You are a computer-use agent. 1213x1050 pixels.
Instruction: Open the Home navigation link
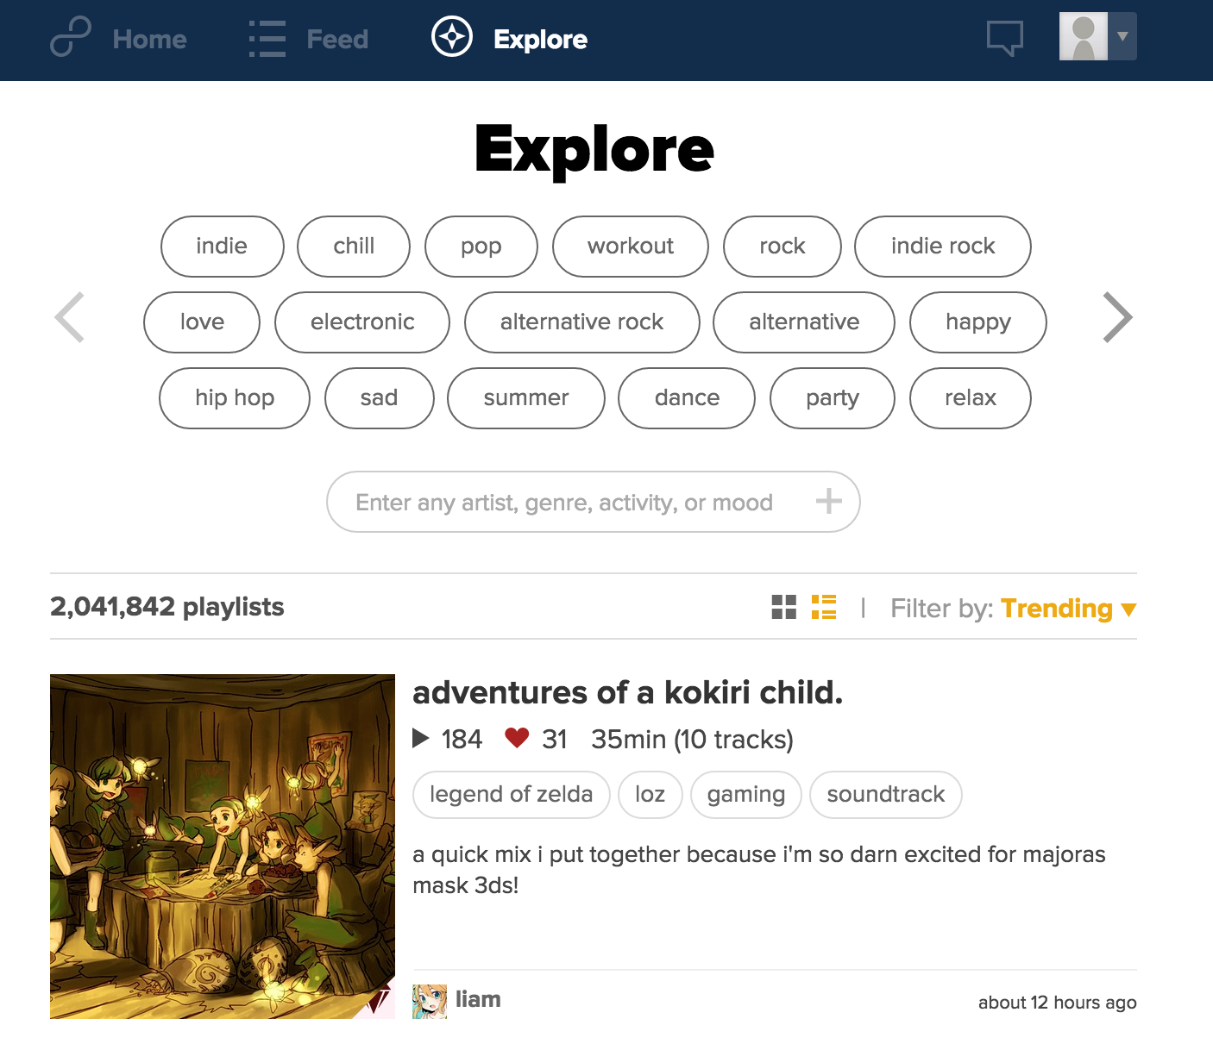point(149,40)
